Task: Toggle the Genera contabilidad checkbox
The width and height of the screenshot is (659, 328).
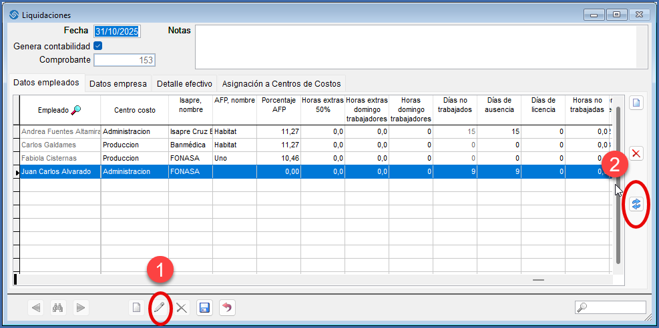Action: click(x=98, y=46)
